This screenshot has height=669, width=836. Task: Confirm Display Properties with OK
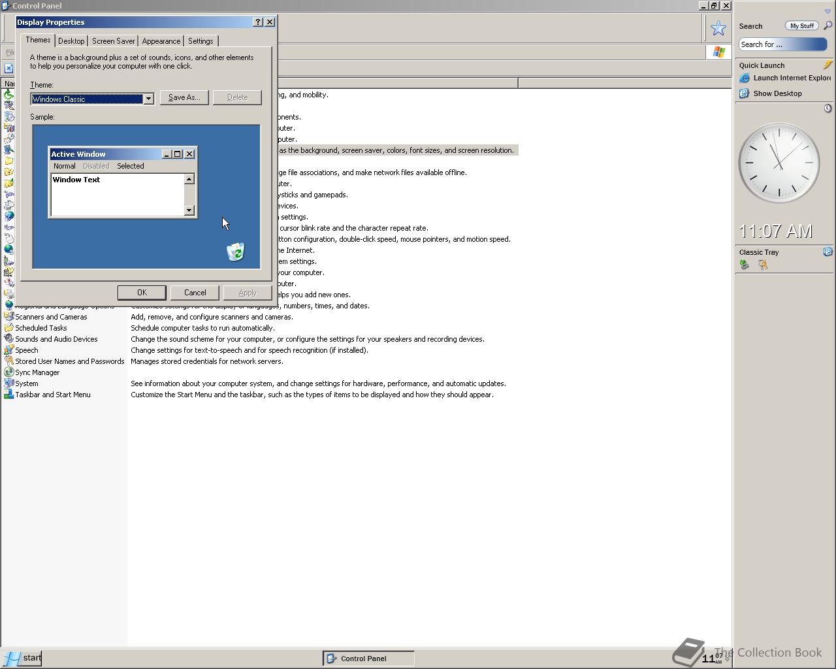(142, 293)
